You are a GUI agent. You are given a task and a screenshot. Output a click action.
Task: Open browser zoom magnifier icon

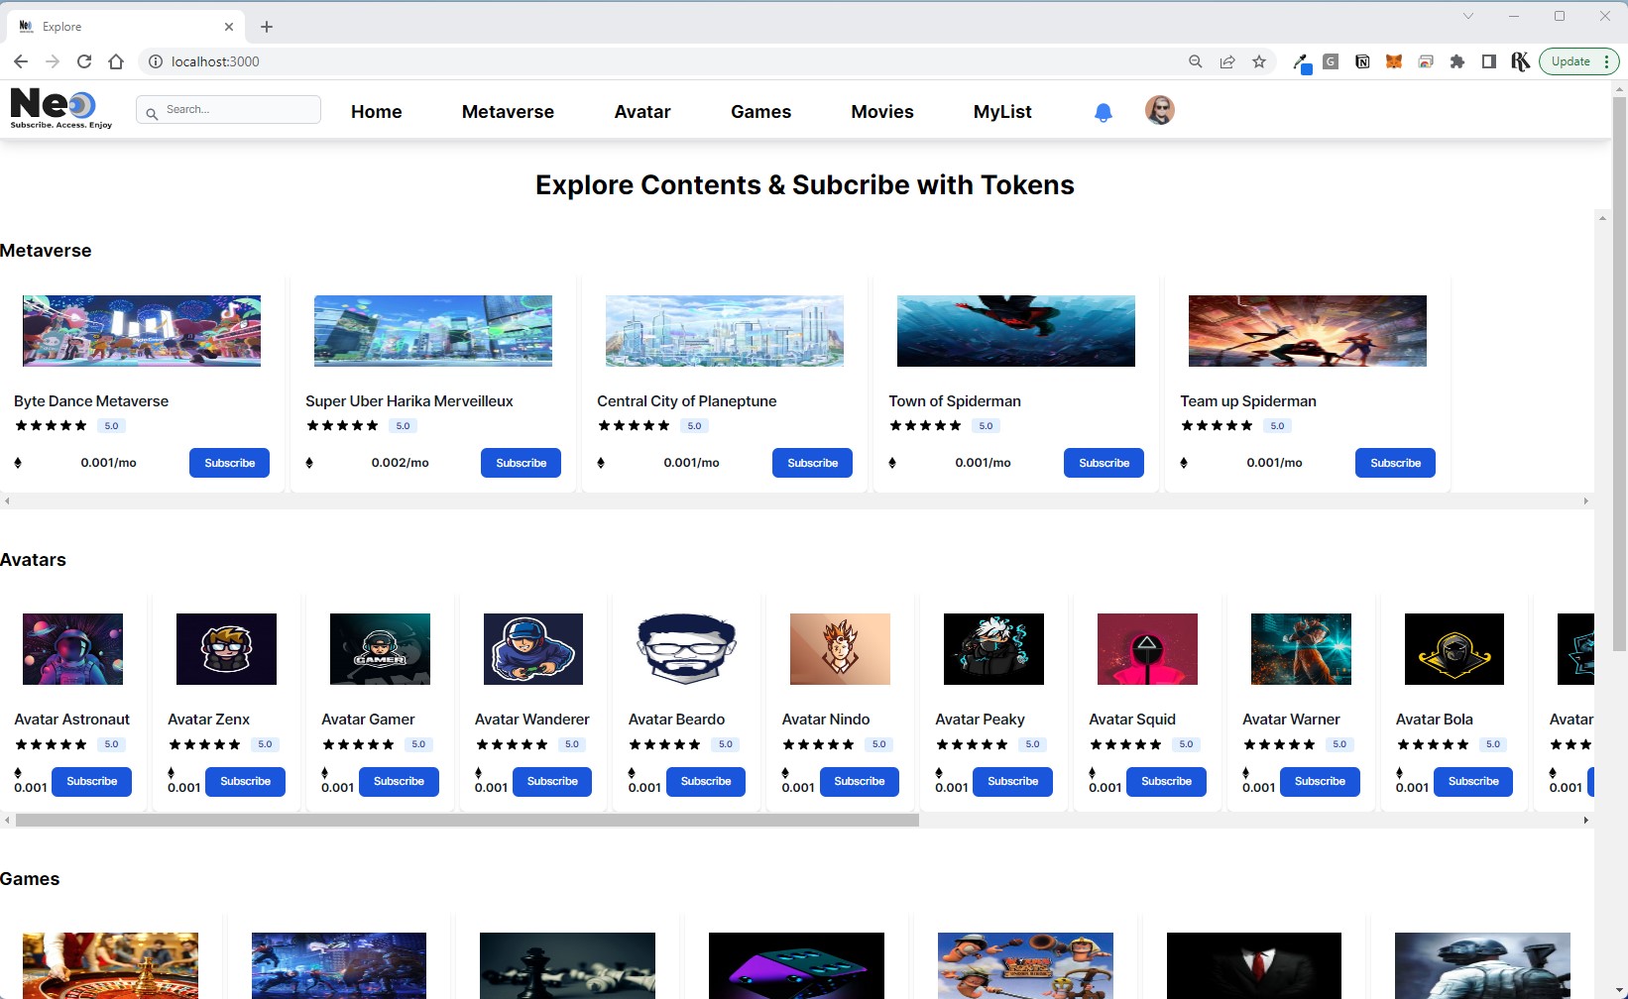[x=1196, y=61]
